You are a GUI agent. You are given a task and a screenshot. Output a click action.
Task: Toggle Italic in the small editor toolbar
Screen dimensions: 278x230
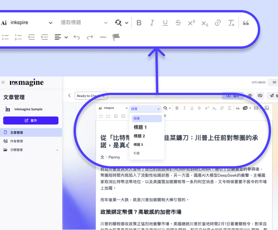(x=184, y=108)
